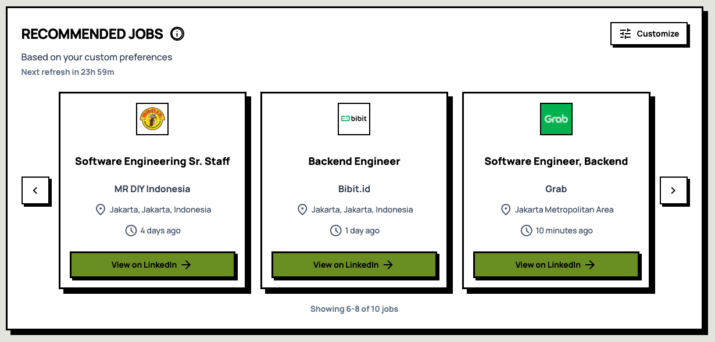Screen dimensions: 715x342
Task: Click the Bibit.id company logo
Action: [353, 118]
